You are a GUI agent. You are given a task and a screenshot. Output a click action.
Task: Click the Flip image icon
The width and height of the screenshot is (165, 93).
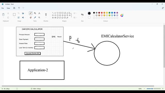(x=23, y=18)
